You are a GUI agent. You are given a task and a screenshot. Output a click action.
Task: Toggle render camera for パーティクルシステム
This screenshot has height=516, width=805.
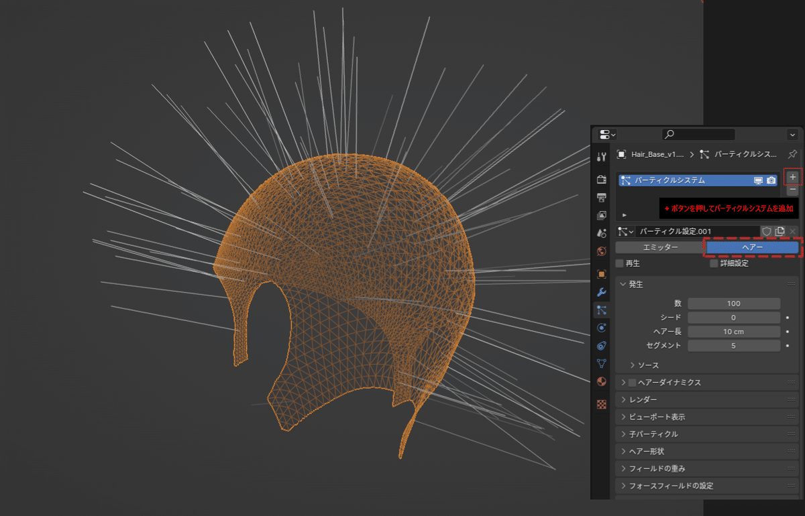(771, 180)
